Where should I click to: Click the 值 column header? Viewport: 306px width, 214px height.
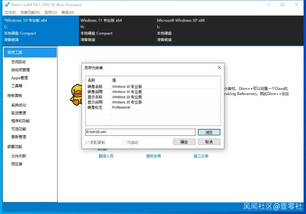(164, 80)
